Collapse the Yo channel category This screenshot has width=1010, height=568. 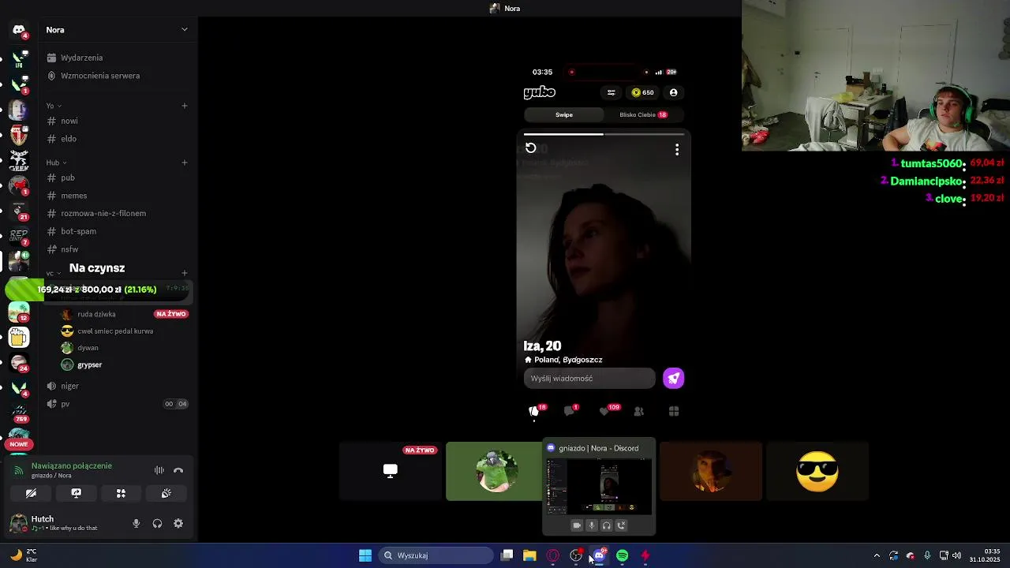54,106
